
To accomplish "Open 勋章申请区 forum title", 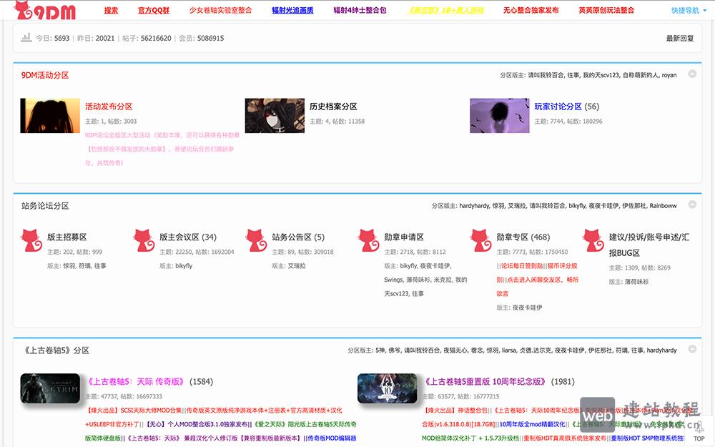I will [x=403, y=237].
